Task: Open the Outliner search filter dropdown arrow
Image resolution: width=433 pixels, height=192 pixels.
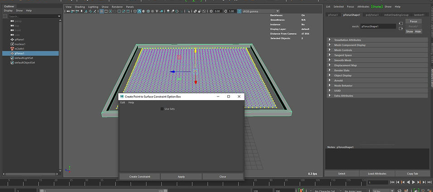Action: [59, 17]
